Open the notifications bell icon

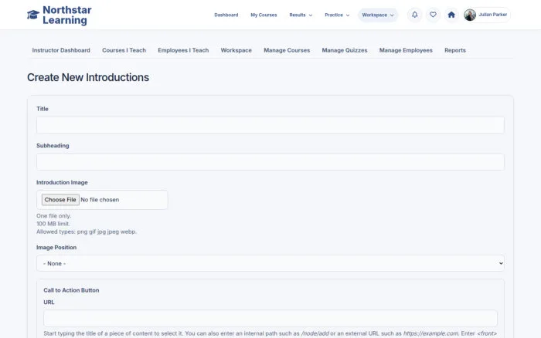415,15
